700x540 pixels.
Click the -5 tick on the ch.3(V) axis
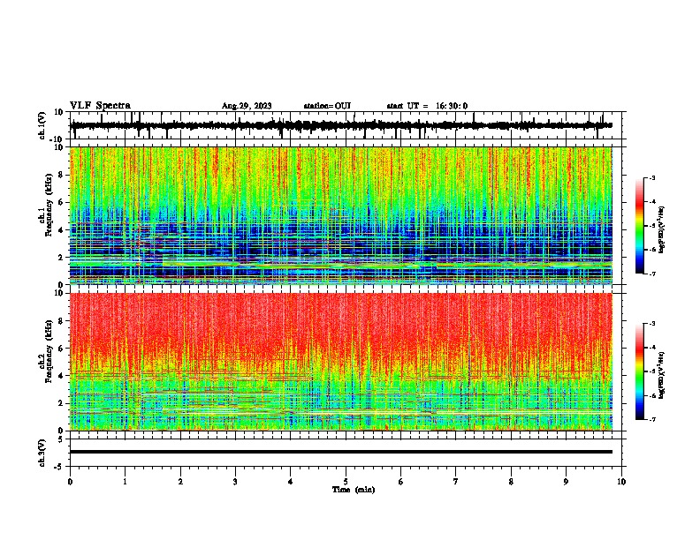(x=60, y=467)
